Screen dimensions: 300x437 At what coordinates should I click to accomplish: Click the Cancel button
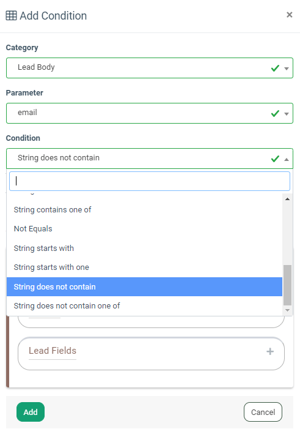(x=263, y=412)
